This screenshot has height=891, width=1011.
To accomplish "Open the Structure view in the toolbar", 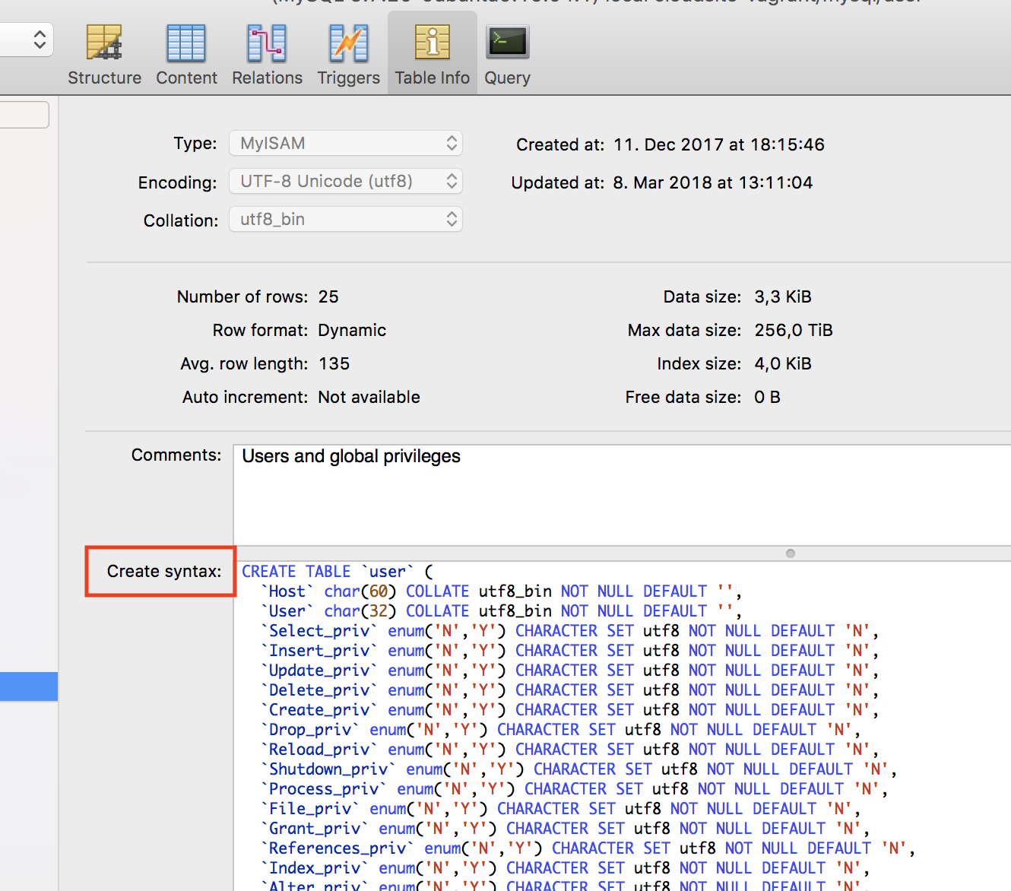I will (x=104, y=53).
